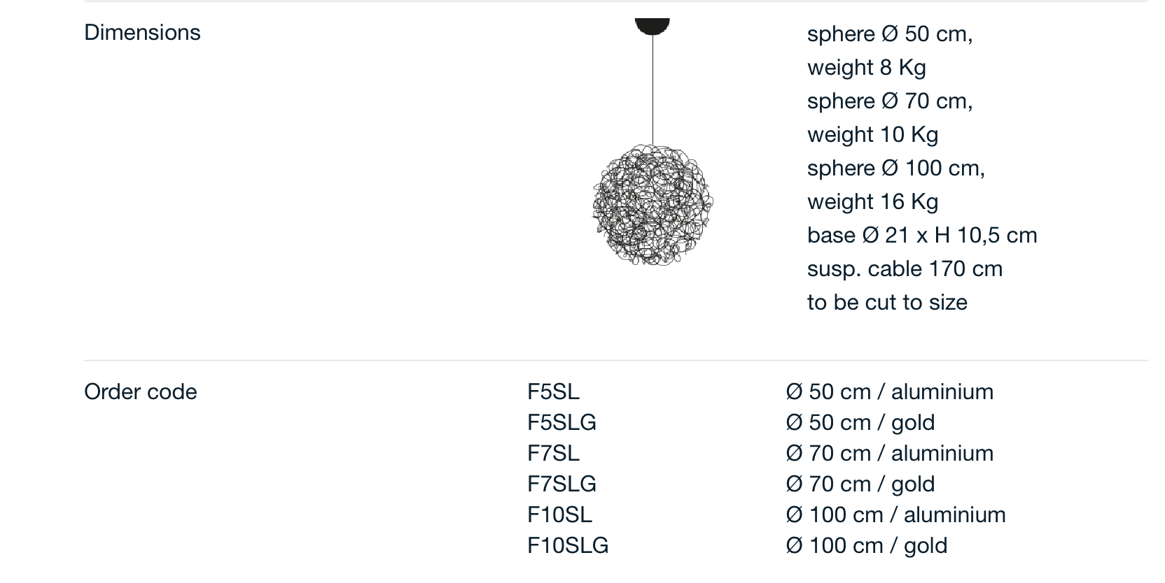Click the sphere Ø 50 cm dimension text
1165x583 pixels.
click(890, 34)
